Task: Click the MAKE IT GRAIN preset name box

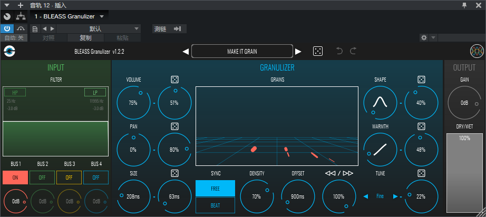Action: (x=242, y=51)
